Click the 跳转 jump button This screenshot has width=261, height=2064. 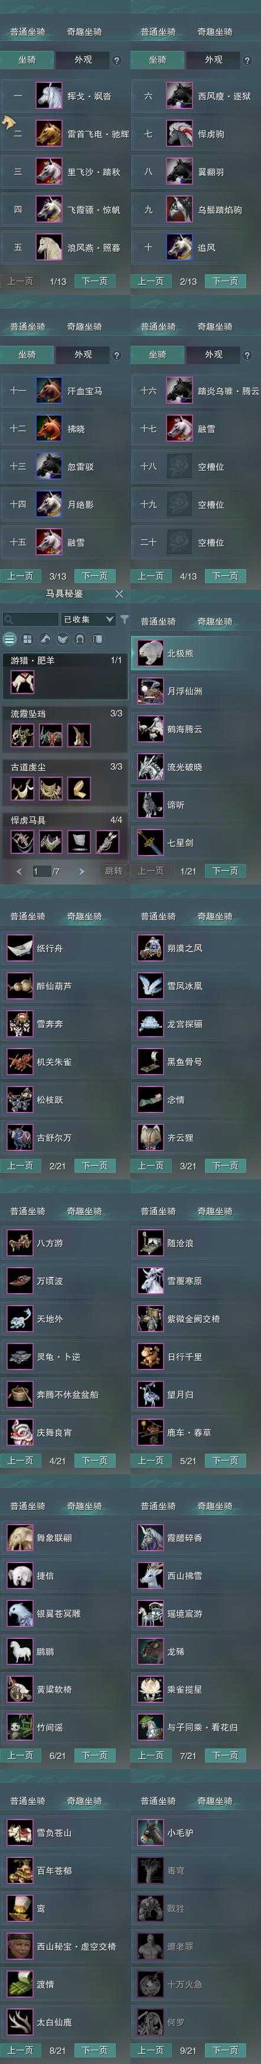click(113, 871)
